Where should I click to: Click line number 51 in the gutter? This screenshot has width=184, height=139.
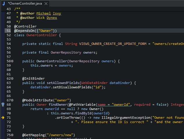(9, 31)
